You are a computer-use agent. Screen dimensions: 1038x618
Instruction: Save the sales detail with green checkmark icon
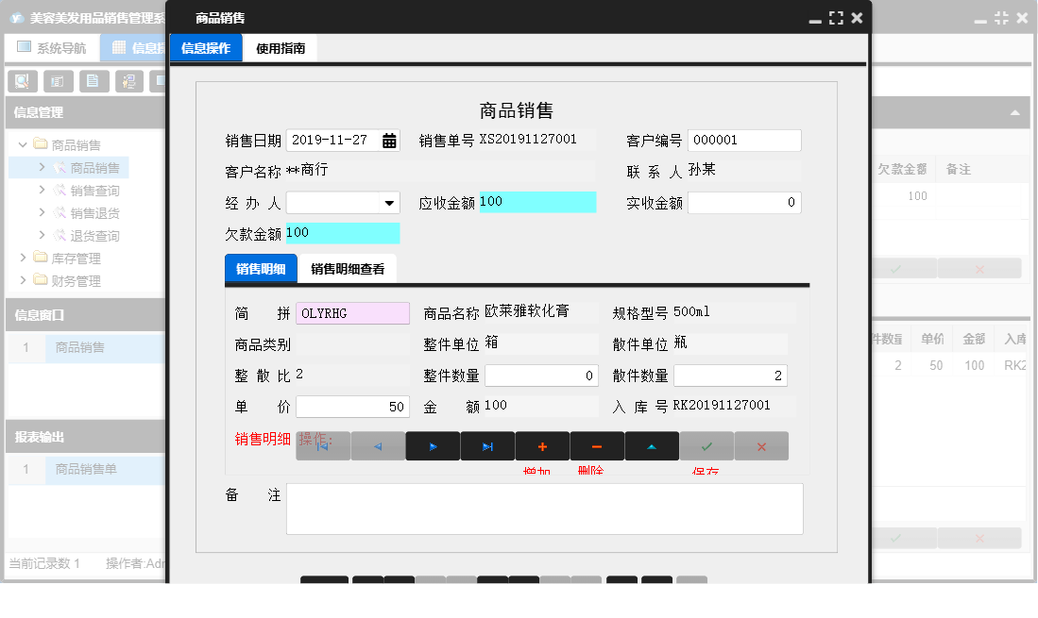[x=706, y=445]
